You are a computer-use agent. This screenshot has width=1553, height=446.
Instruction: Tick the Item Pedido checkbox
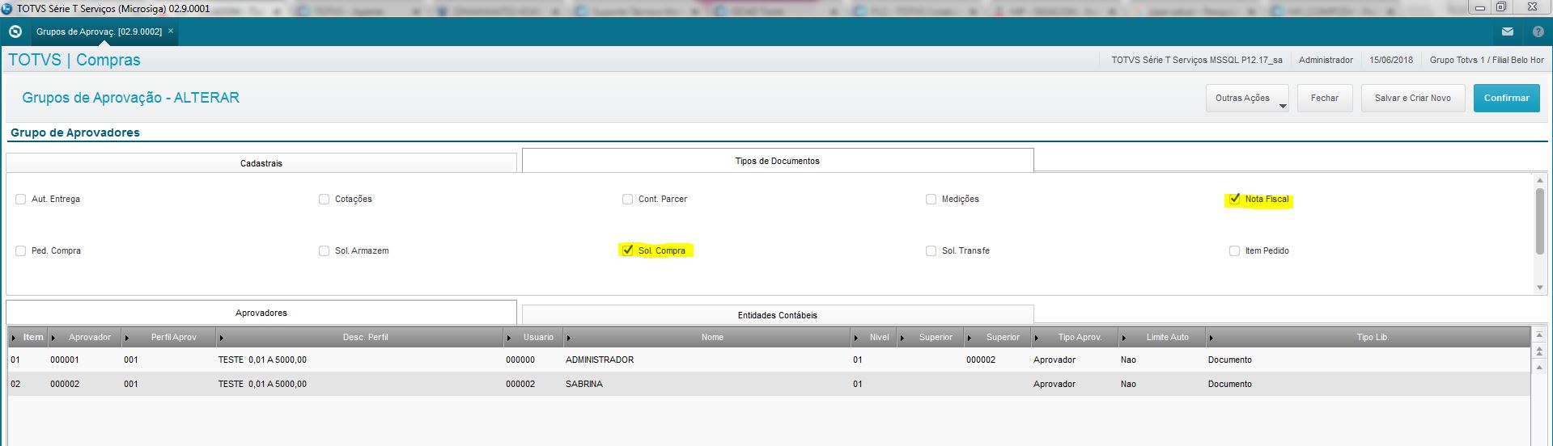pos(1235,250)
